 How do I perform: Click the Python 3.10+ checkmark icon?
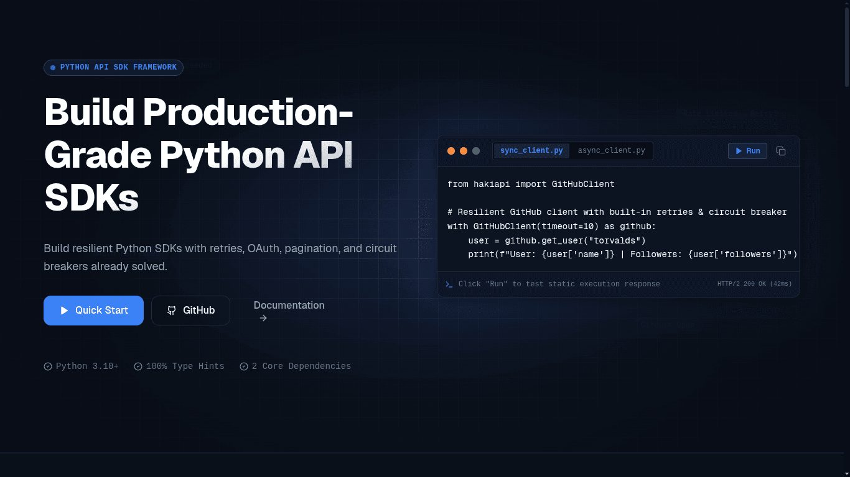point(48,366)
